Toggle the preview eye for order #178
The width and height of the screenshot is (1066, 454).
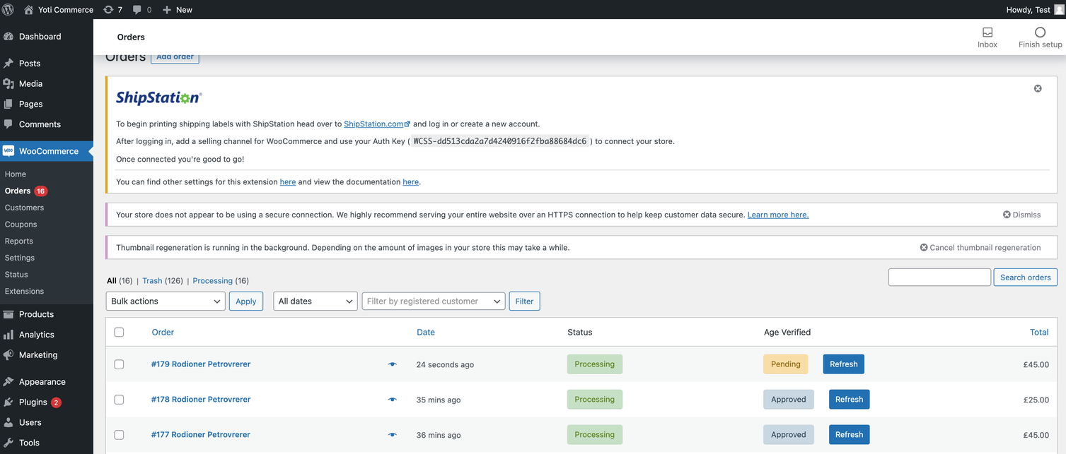pyautogui.click(x=392, y=399)
